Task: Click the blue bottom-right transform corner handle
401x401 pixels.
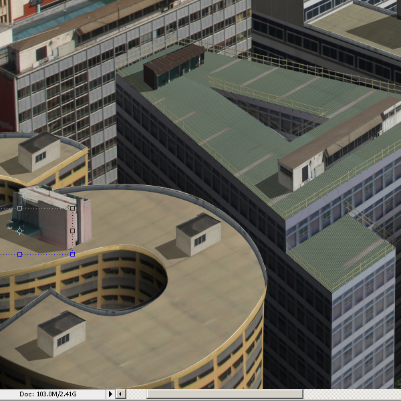Action: 73,254
